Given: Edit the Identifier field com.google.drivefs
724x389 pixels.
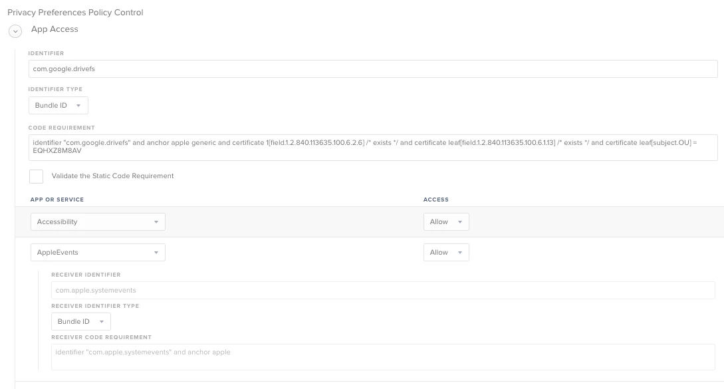Looking at the screenshot, I should [x=373, y=69].
